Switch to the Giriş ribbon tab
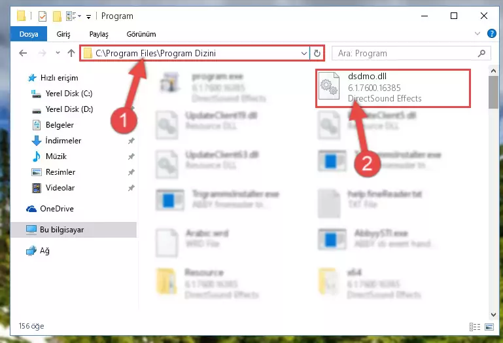503x343 pixels. point(63,34)
